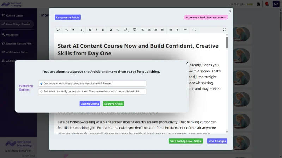
Task: Open Content Queue in sidebar
Action: pyautogui.click(x=14, y=15)
